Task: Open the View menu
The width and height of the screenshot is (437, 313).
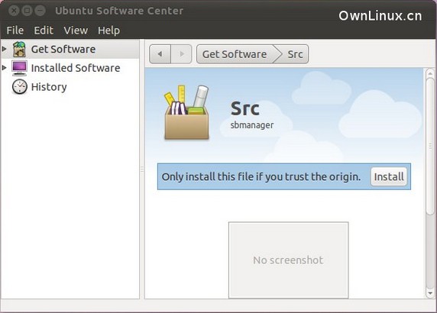Action: [76, 30]
